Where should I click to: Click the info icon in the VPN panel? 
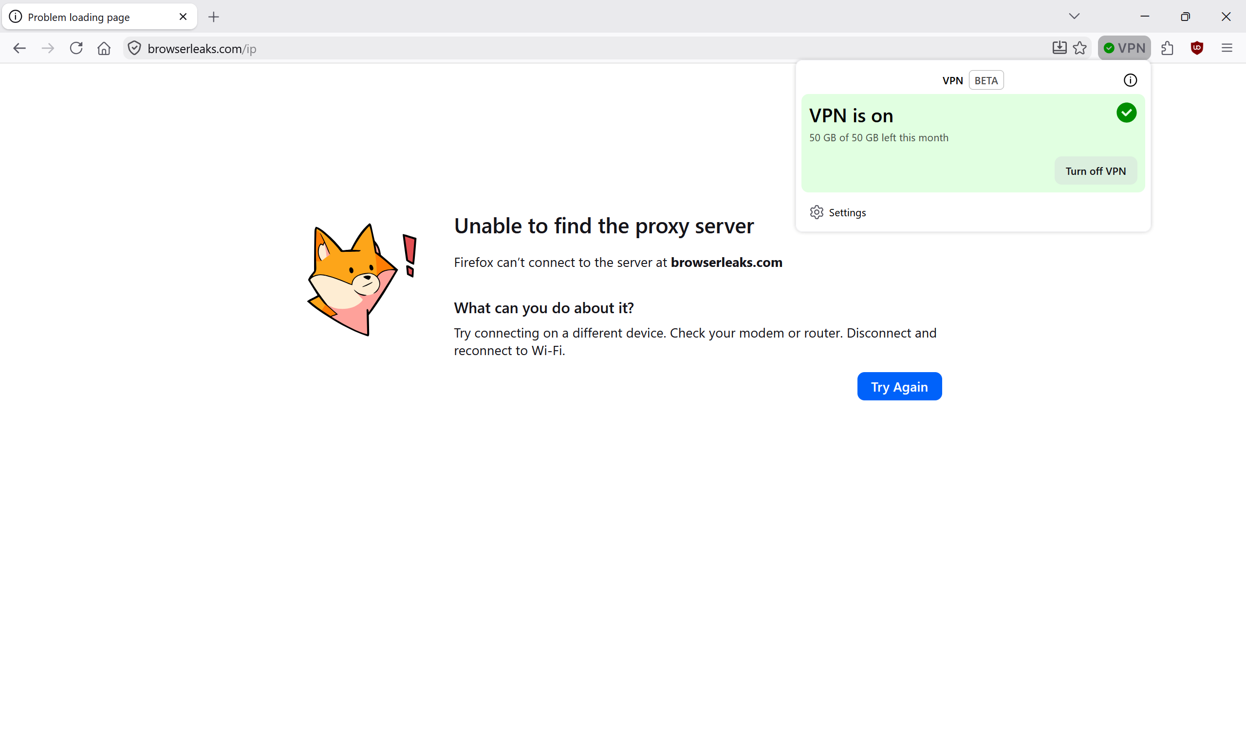(x=1130, y=80)
